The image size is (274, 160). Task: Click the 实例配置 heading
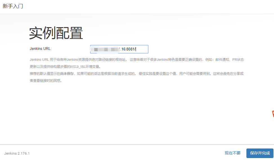(56, 33)
